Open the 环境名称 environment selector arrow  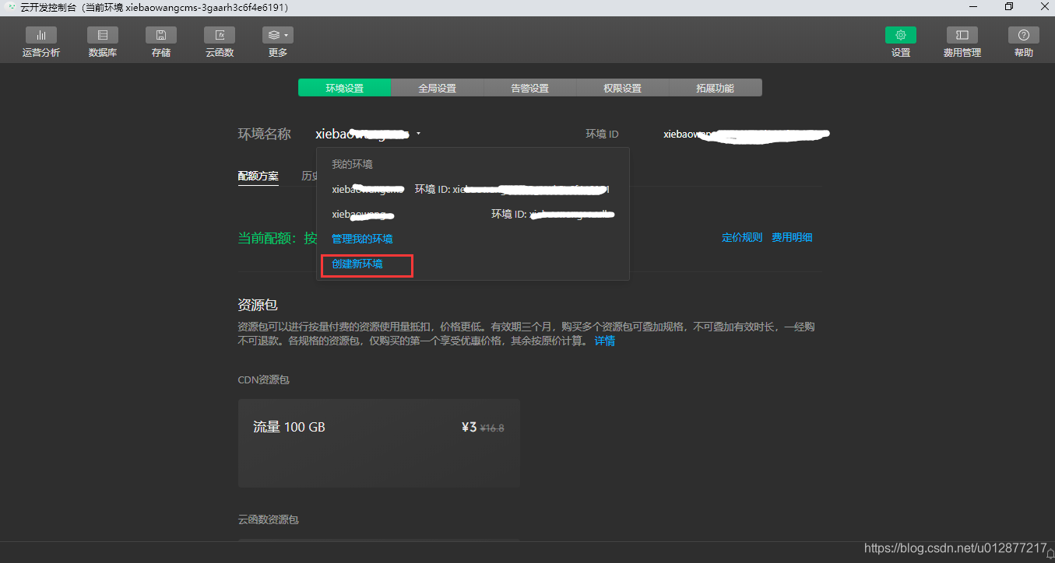tap(418, 133)
